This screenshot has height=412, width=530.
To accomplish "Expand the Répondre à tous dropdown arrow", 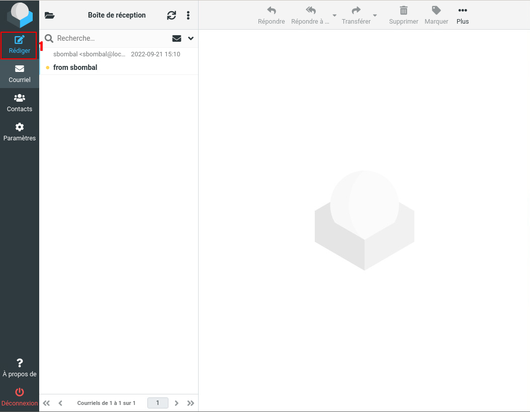I will [x=334, y=16].
